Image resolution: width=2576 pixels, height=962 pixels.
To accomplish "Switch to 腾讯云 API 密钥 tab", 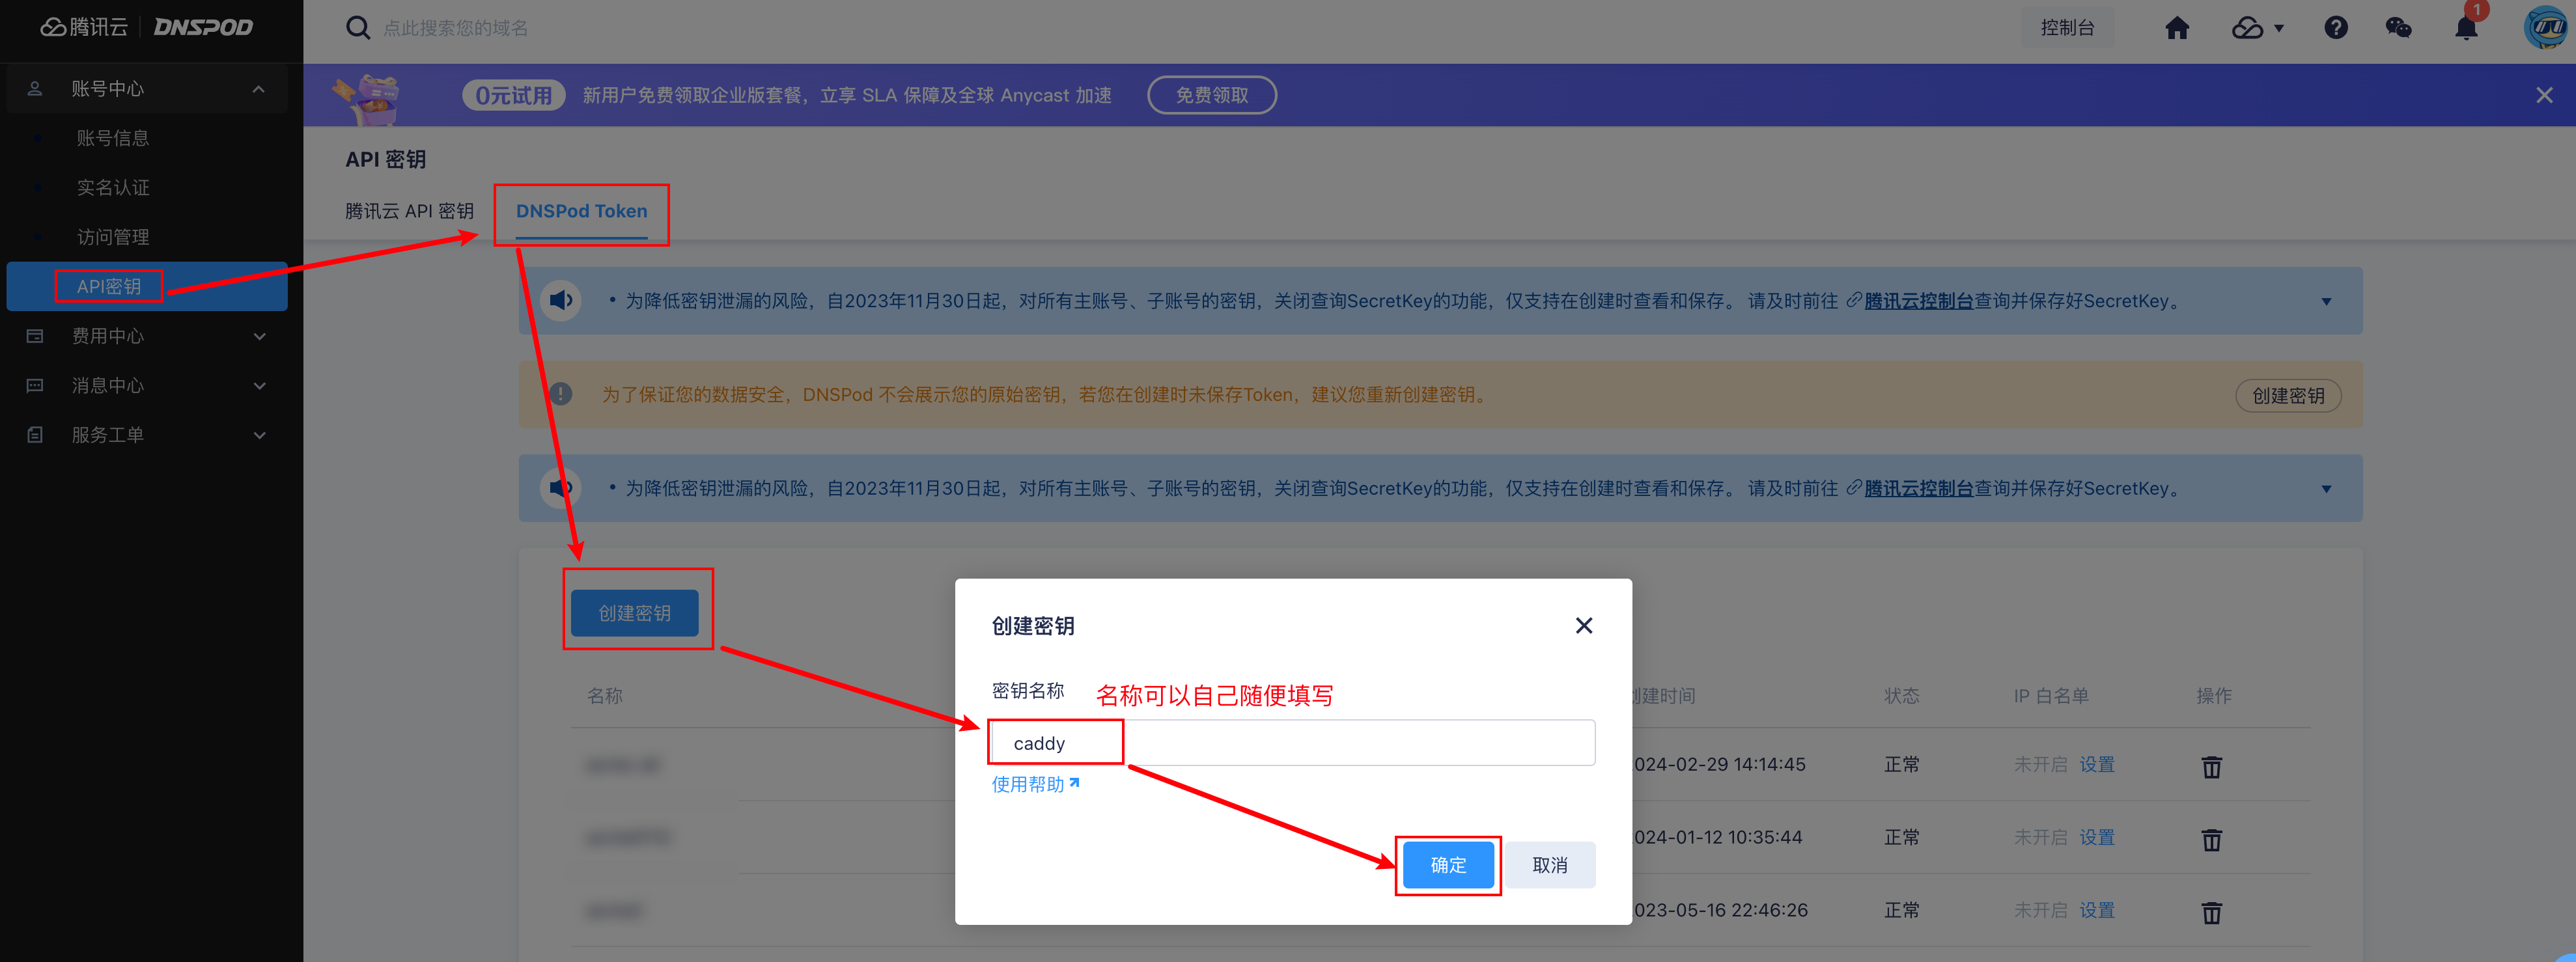I will pyautogui.click(x=409, y=211).
